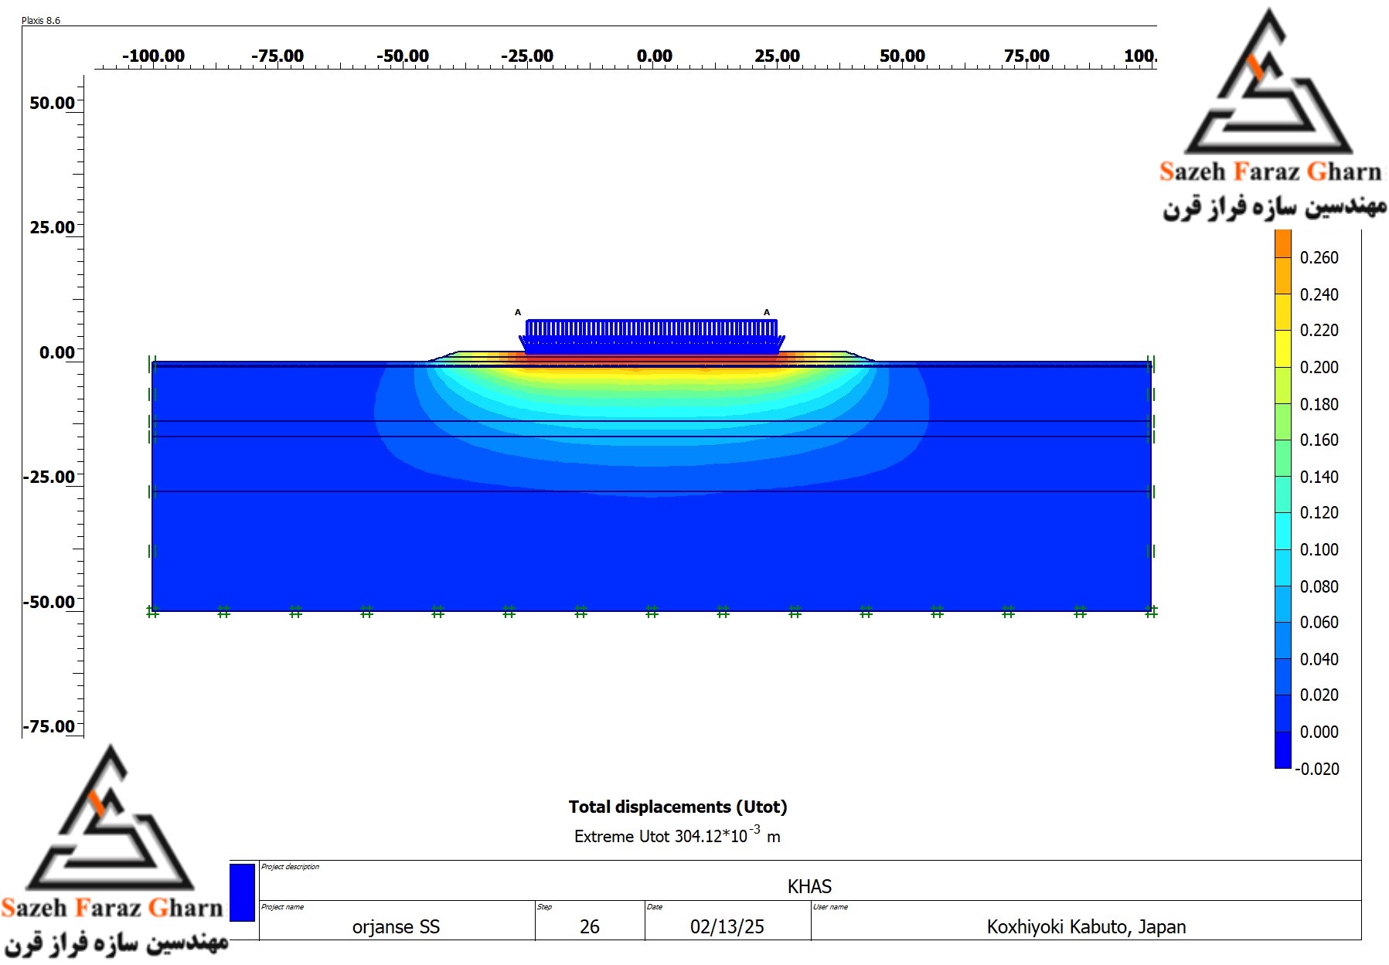Click the 0.00 label on horizontal ruler

654,56
